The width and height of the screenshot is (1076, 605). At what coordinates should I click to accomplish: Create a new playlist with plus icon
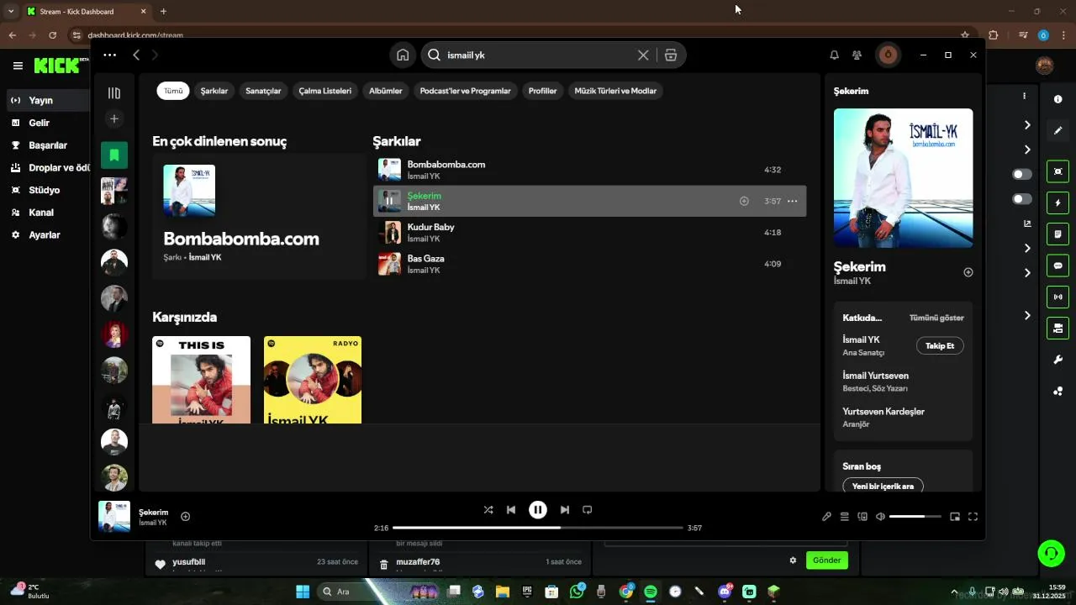pos(114,118)
